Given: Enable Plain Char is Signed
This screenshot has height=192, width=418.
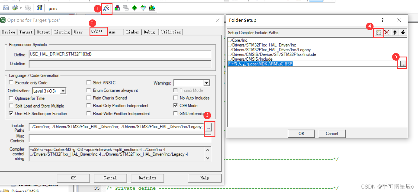Looking at the screenshot, I should pyautogui.click(x=89, y=98).
